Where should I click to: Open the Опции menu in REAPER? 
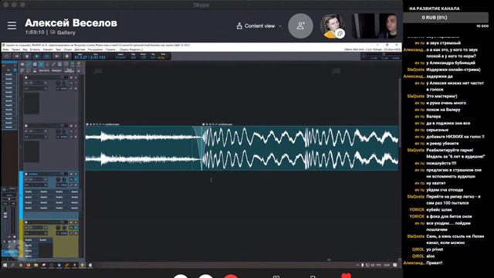tap(68, 49)
